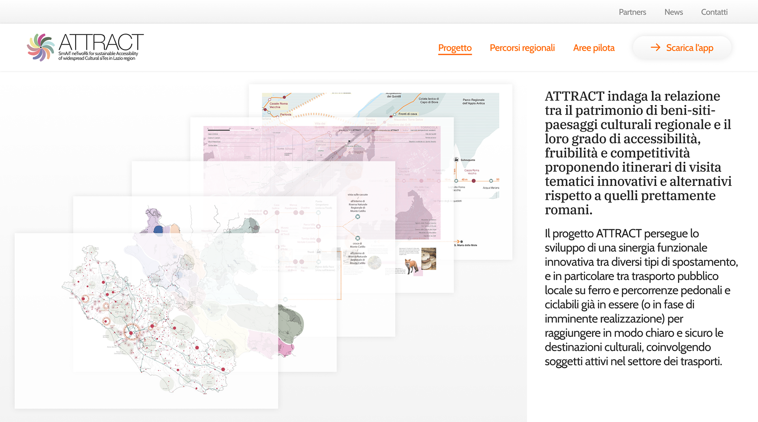This screenshot has width=758, height=422.
Task: Open the Partners page
Action: (x=632, y=12)
